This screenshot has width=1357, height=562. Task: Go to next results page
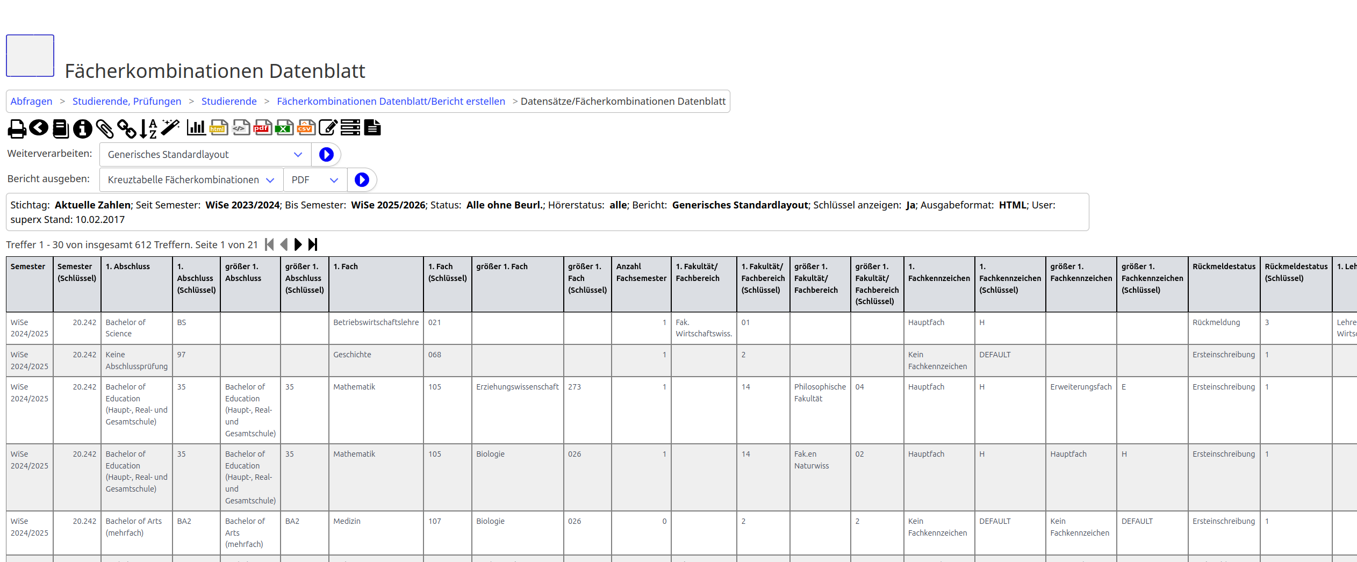click(298, 245)
